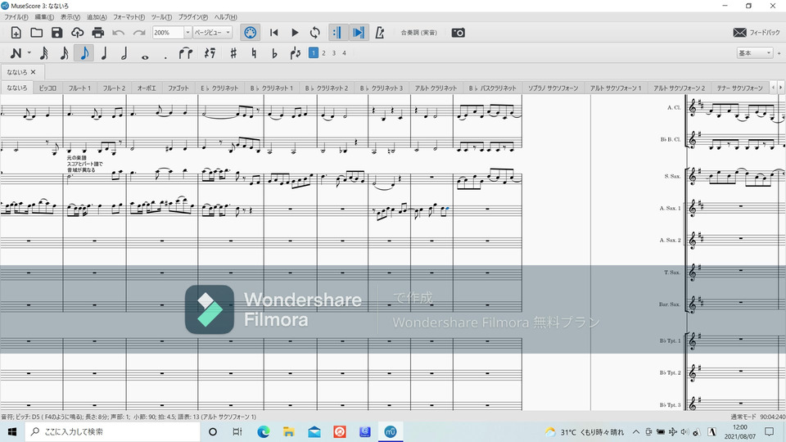Screen dimensions: 786x442
Task: Send feedback via フィードバック button
Action: tap(757, 33)
